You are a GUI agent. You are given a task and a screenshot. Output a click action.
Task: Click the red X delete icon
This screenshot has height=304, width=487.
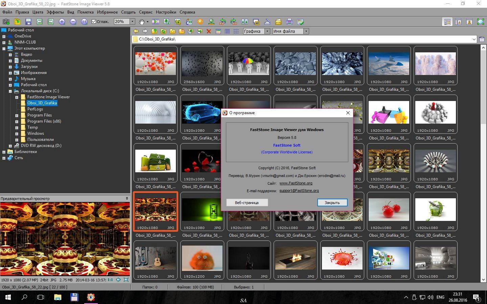tap(209, 31)
